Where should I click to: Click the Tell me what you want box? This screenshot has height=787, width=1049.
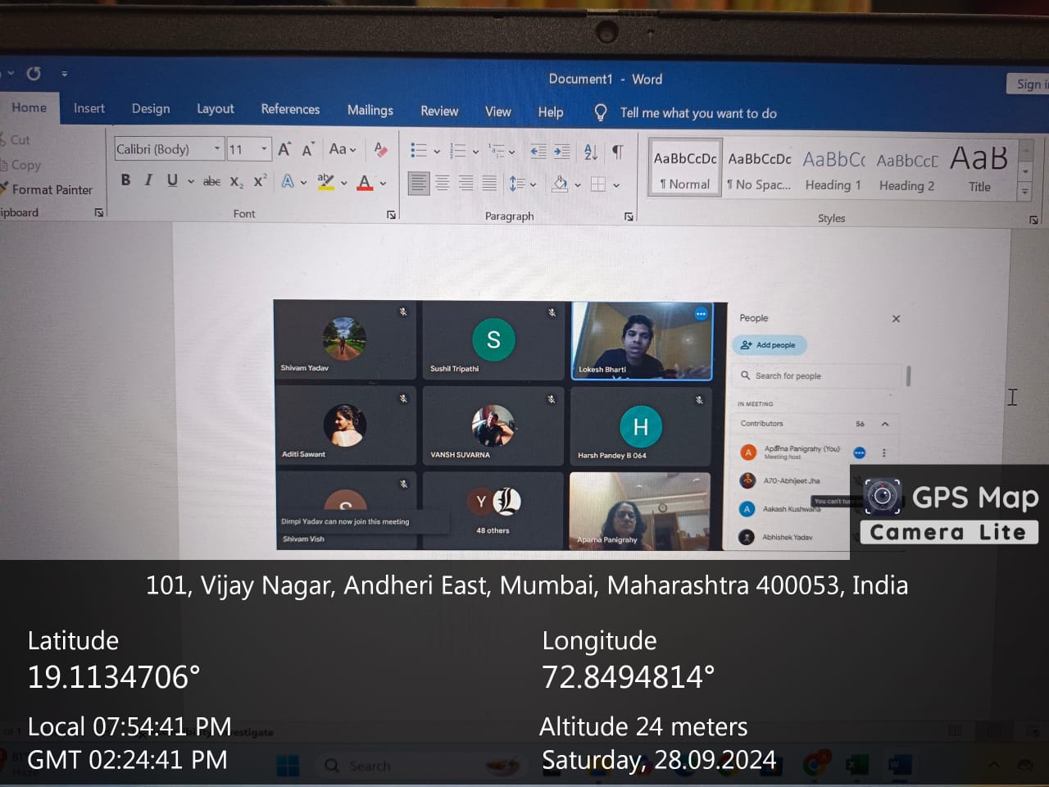(x=697, y=113)
